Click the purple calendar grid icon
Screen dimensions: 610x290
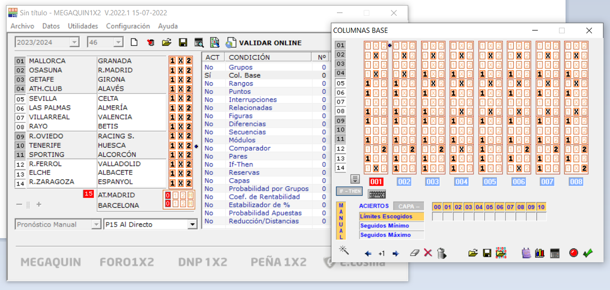(526, 253)
